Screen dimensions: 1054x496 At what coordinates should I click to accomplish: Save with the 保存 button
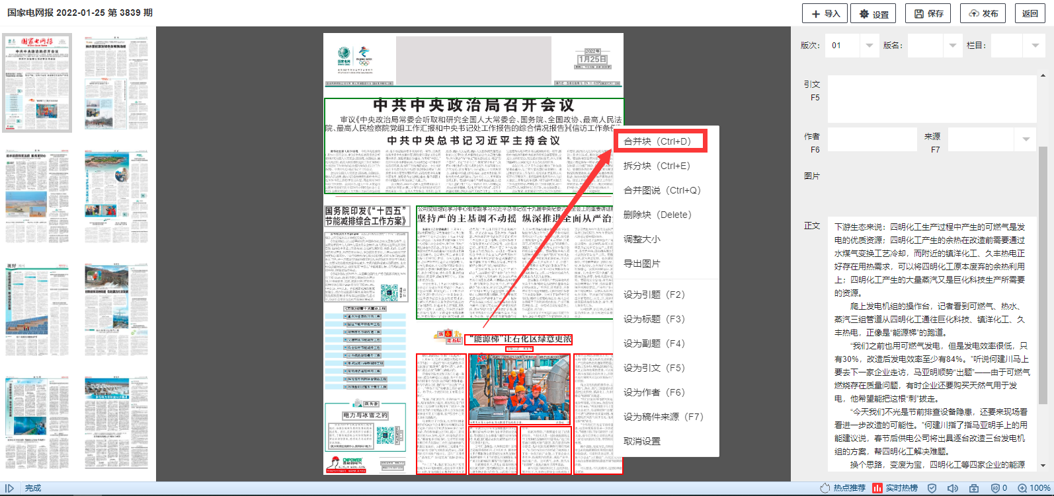coord(928,13)
